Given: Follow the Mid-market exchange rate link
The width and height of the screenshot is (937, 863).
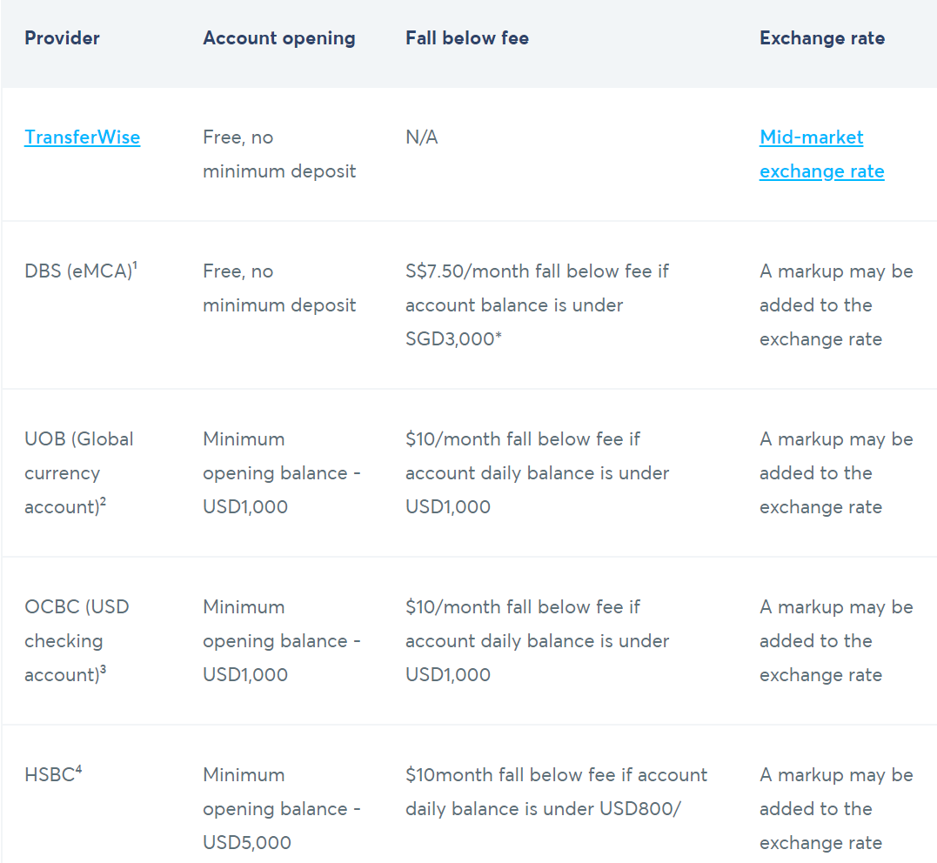Looking at the screenshot, I should (x=821, y=154).
